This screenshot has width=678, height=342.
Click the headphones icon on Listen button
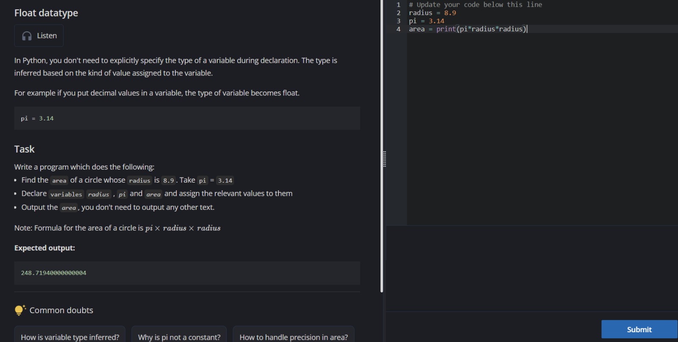(27, 36)
